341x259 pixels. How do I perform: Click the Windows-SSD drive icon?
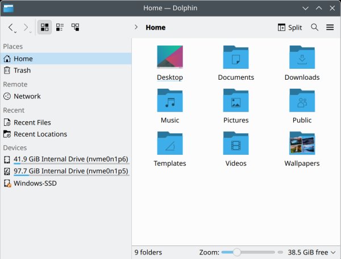click(x=7, y=183)
